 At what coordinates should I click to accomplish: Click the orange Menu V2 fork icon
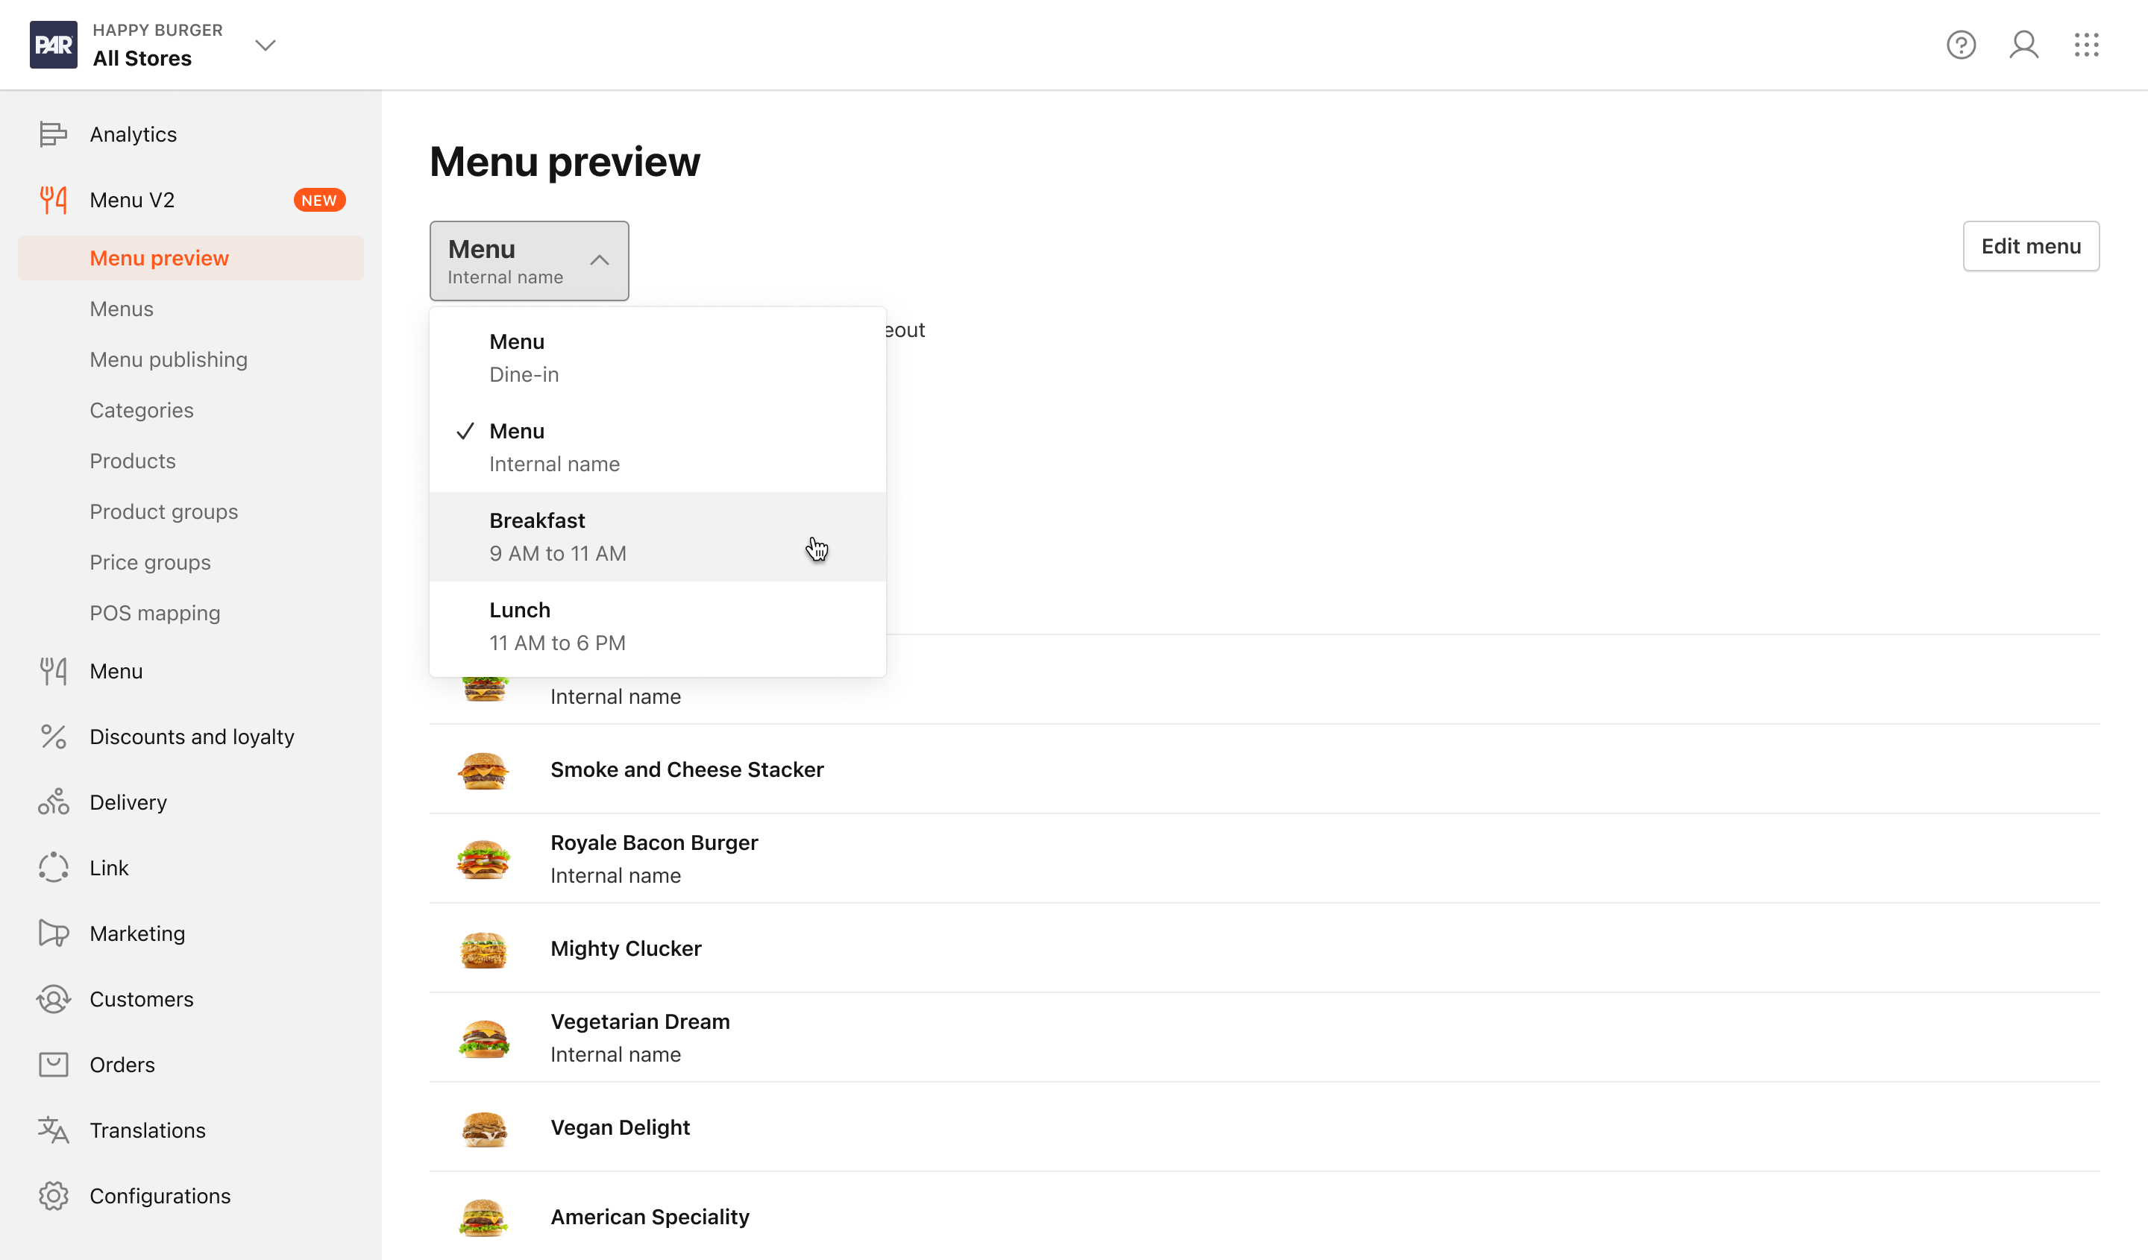[x=53, y=201]
